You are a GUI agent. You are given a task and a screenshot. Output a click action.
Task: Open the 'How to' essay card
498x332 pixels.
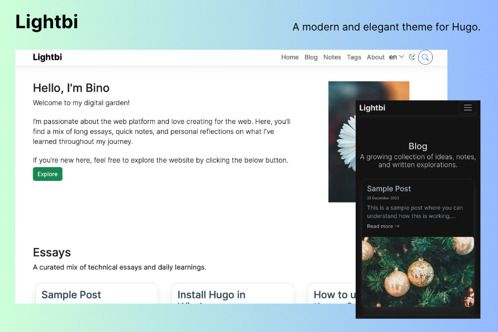coord(331,293)
